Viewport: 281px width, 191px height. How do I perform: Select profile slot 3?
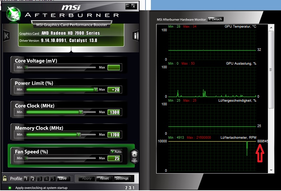[x=40, y=178]
